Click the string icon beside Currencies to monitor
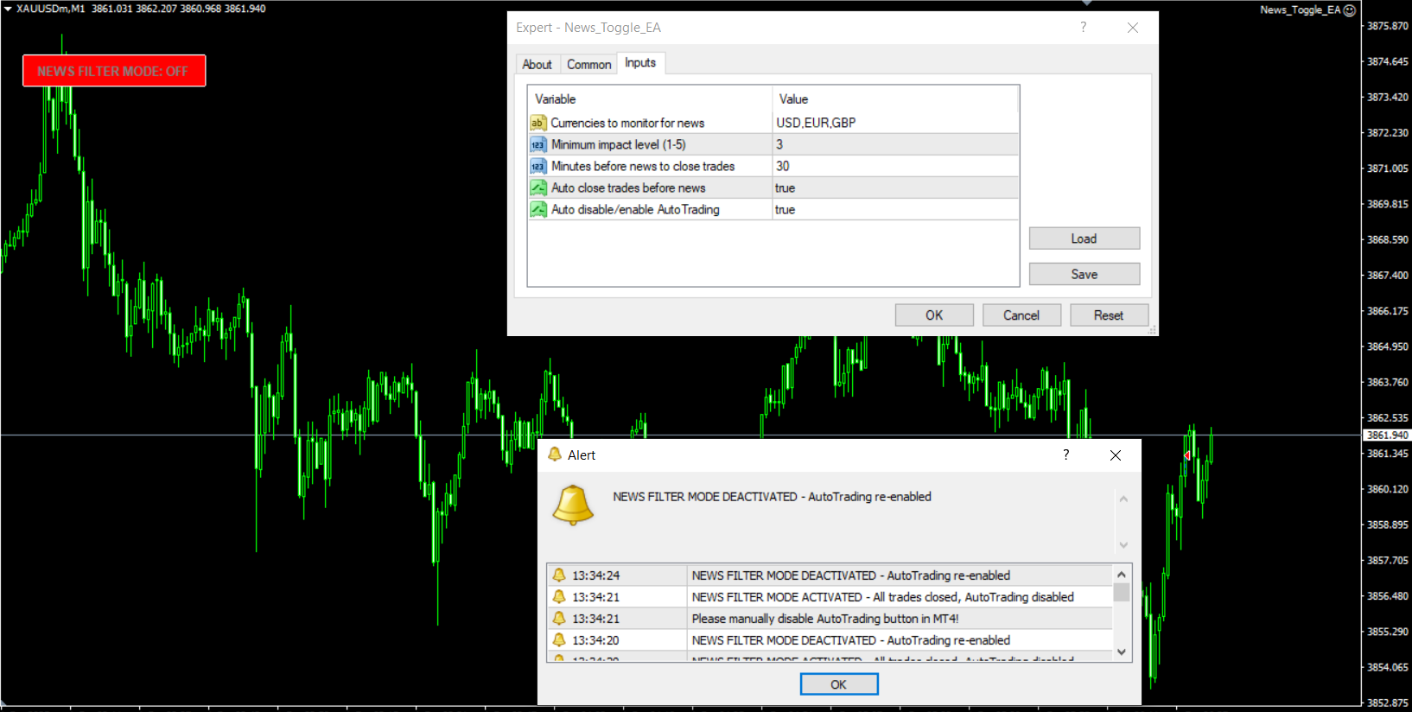The image size is (1412, 712). [537, 123]
